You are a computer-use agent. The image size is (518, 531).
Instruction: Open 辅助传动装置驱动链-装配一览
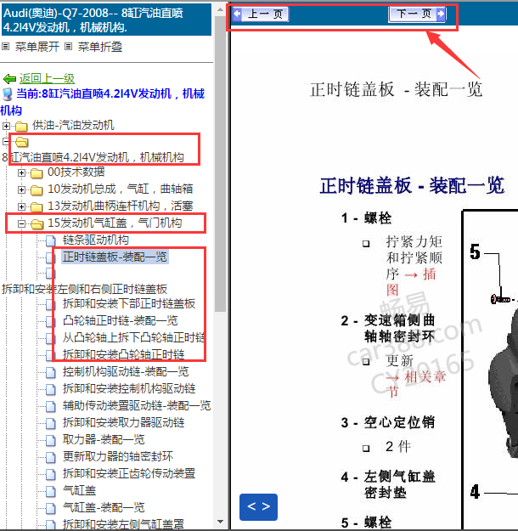click(x=137, y=405)
